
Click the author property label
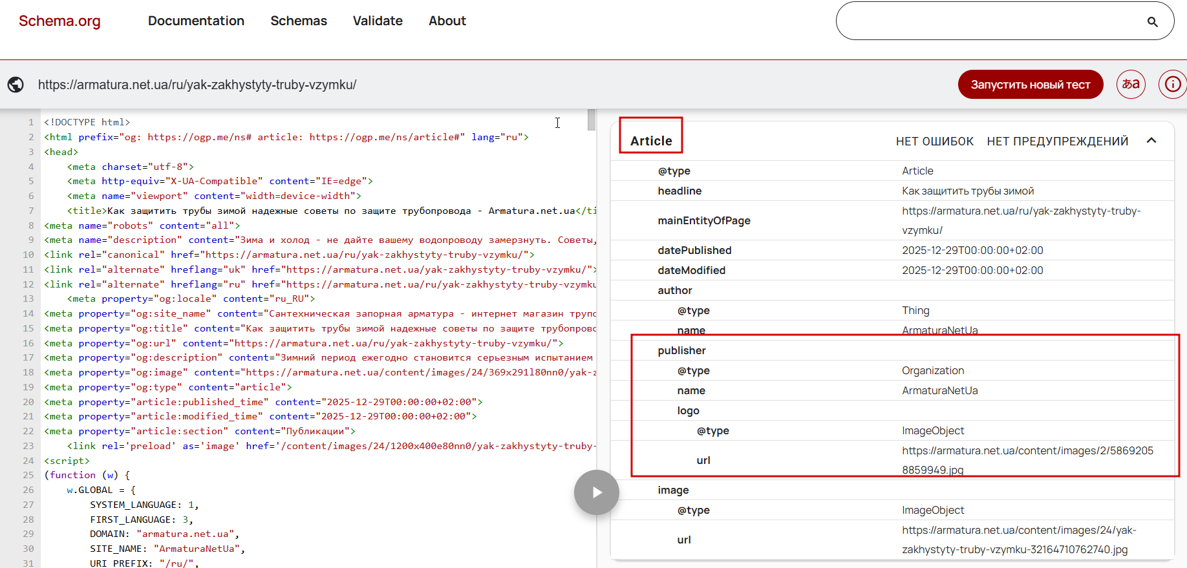click(675, 290)
